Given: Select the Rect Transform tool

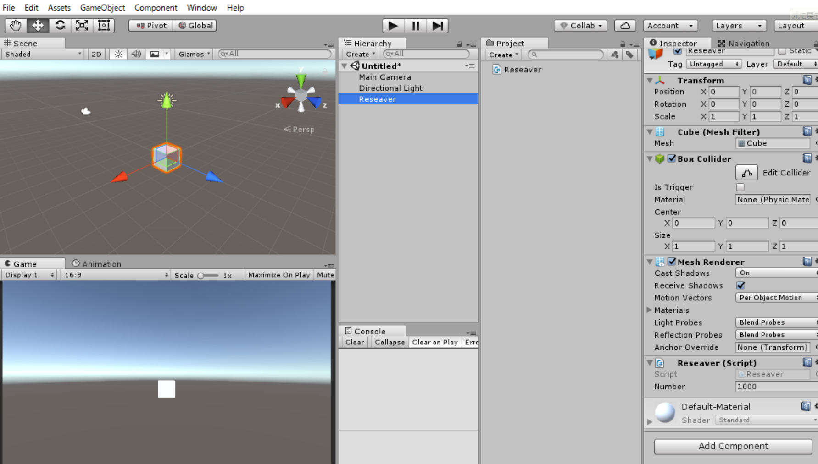Looking at the screenshot, I should click(x=104, y=26).
